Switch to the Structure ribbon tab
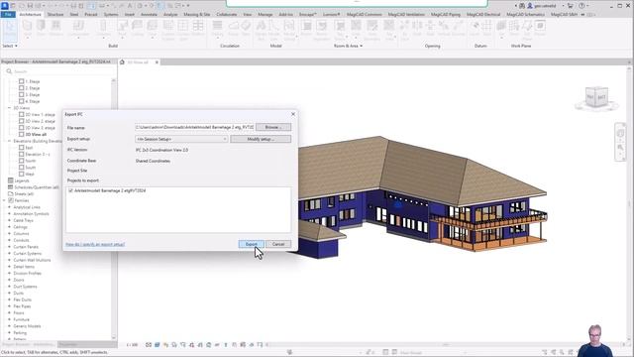 pos(55,15)
